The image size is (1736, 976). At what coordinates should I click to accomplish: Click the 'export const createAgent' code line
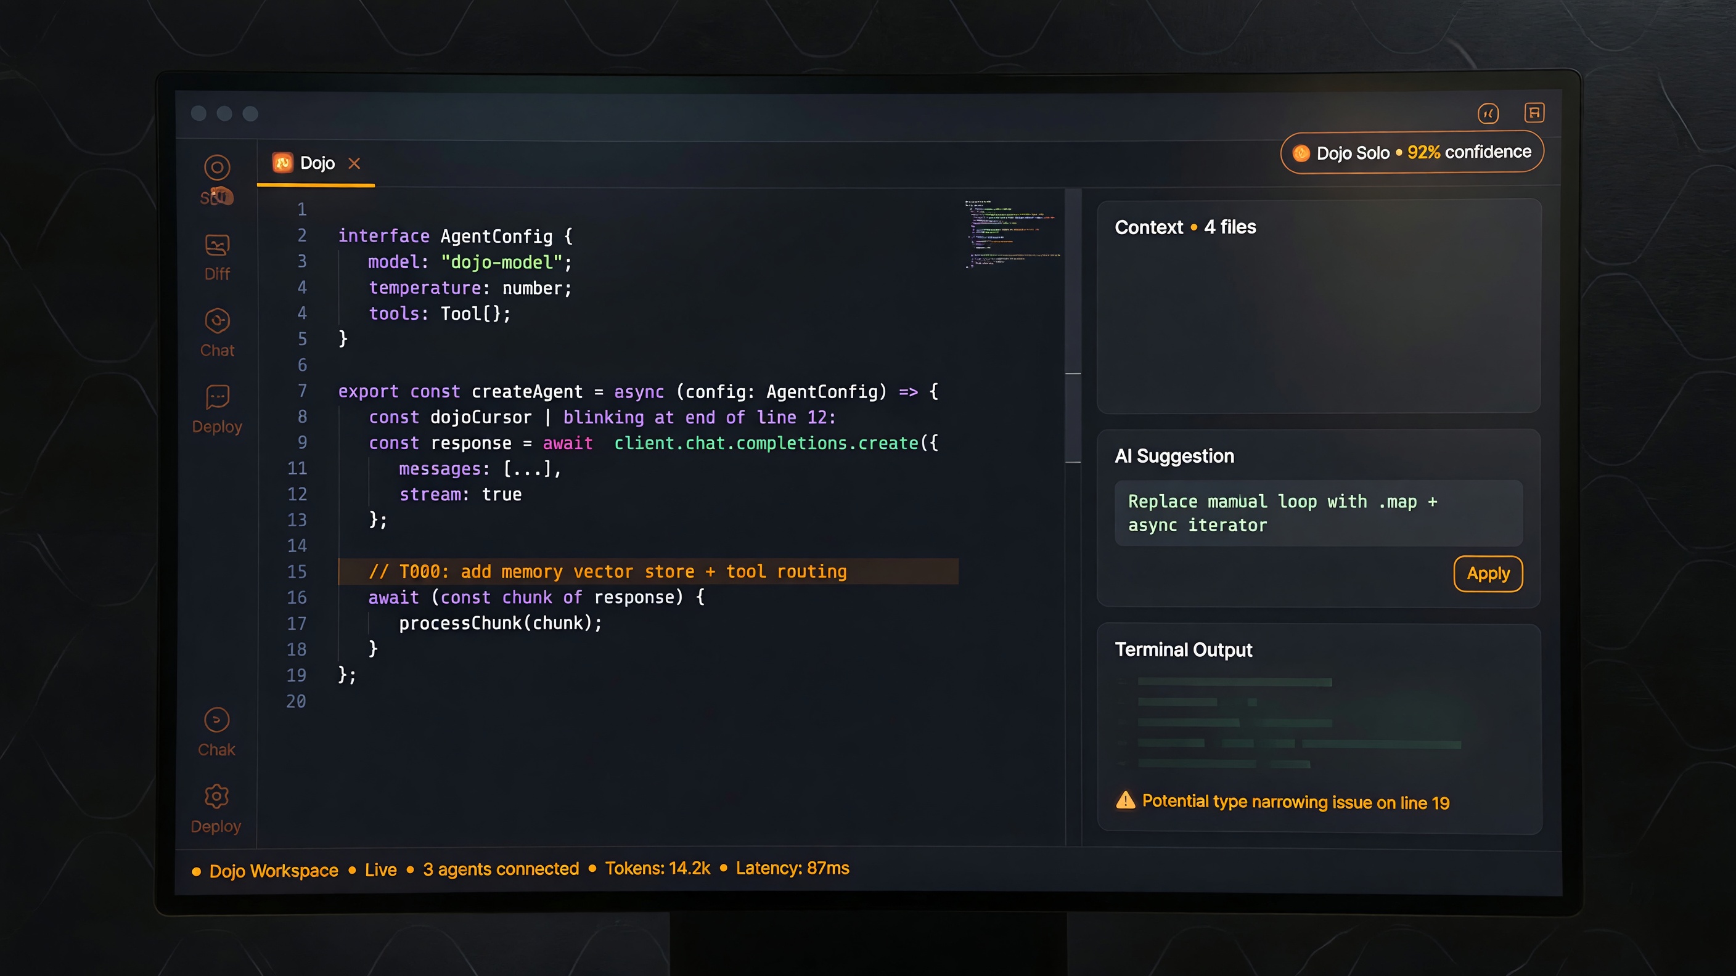tap(637, 391)
